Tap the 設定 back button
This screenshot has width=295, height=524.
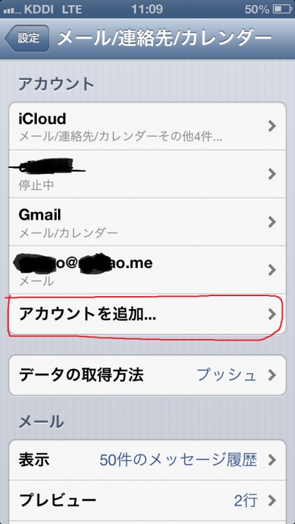[27, 38]
